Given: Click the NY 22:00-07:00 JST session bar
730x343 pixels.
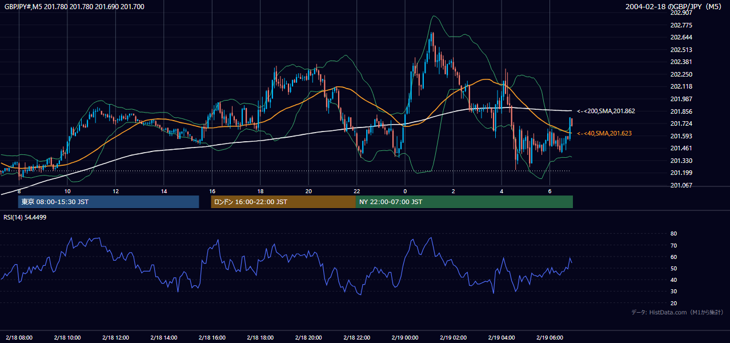Looking at the screenshot, I should point(464,202).
